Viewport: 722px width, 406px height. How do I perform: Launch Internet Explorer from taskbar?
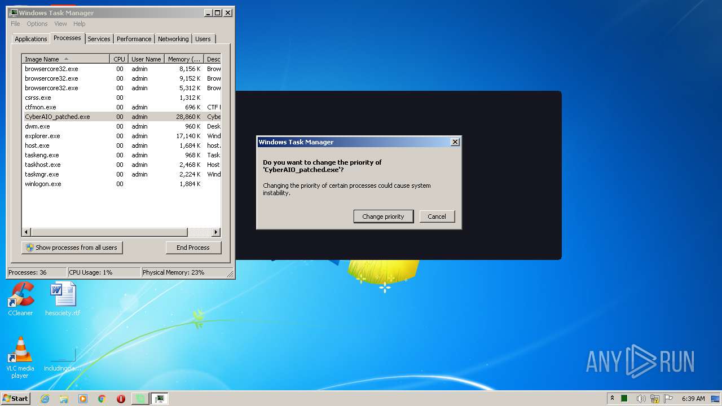coord(45,399)
